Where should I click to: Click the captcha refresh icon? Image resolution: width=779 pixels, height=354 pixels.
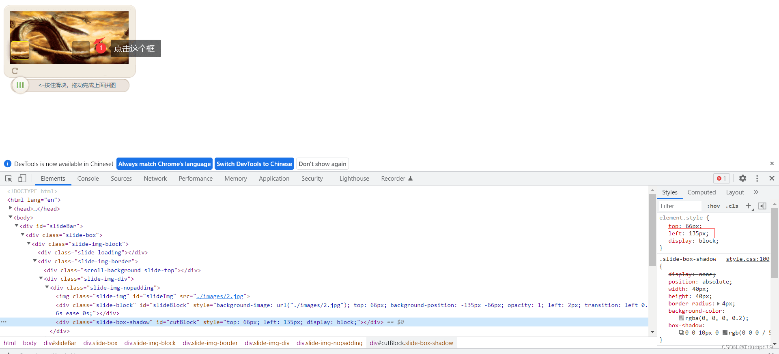click(15, 71)
